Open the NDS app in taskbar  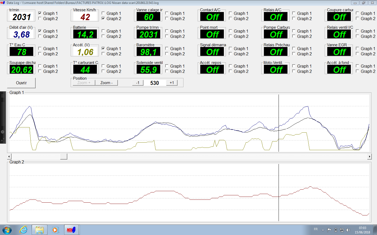pos(71,230)
